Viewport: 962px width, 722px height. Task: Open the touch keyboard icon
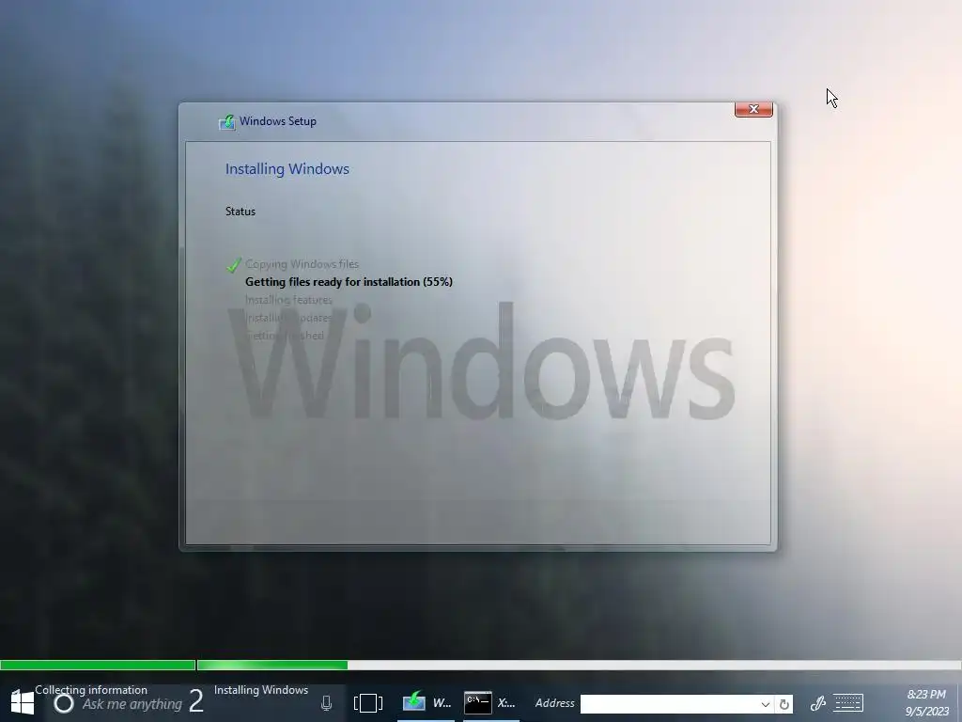click(x=848, y=703)
